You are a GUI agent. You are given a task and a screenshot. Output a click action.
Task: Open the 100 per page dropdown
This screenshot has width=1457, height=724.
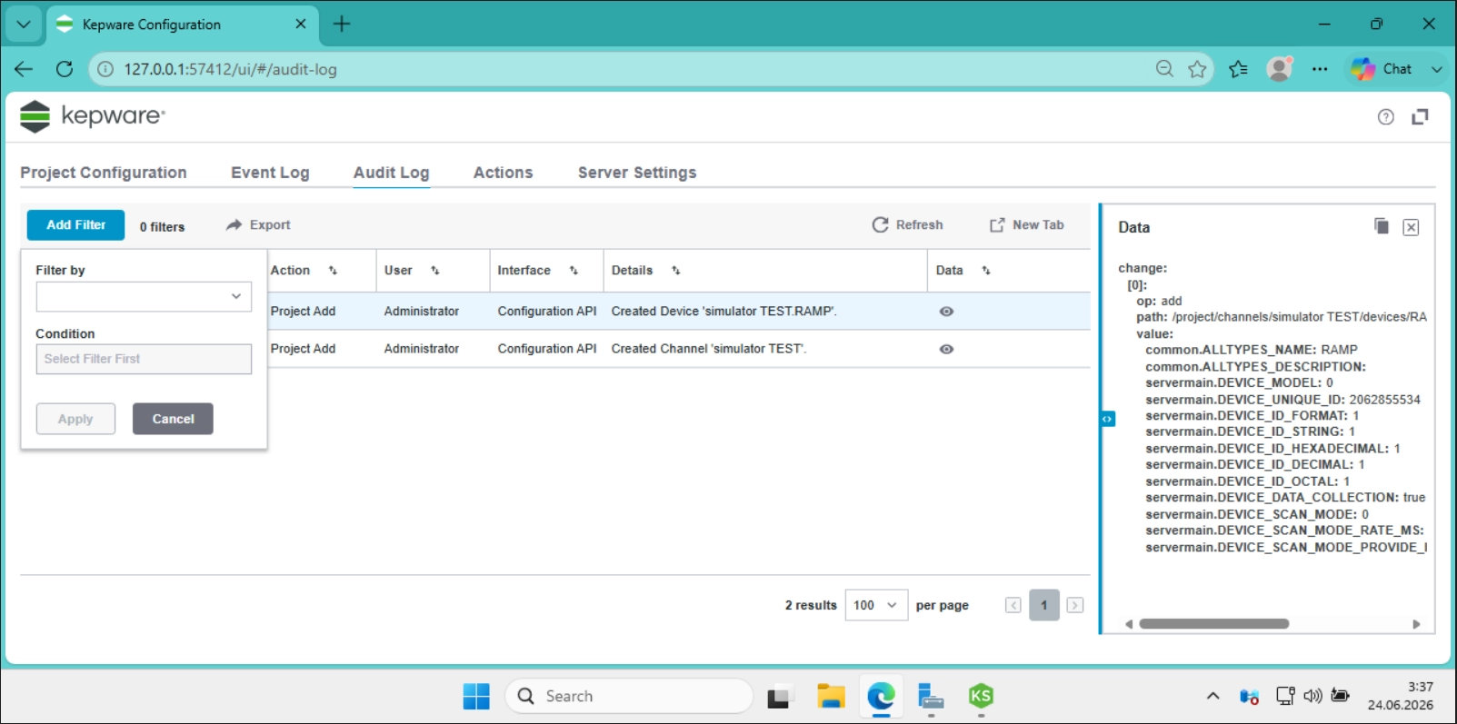tap(876, 605)
